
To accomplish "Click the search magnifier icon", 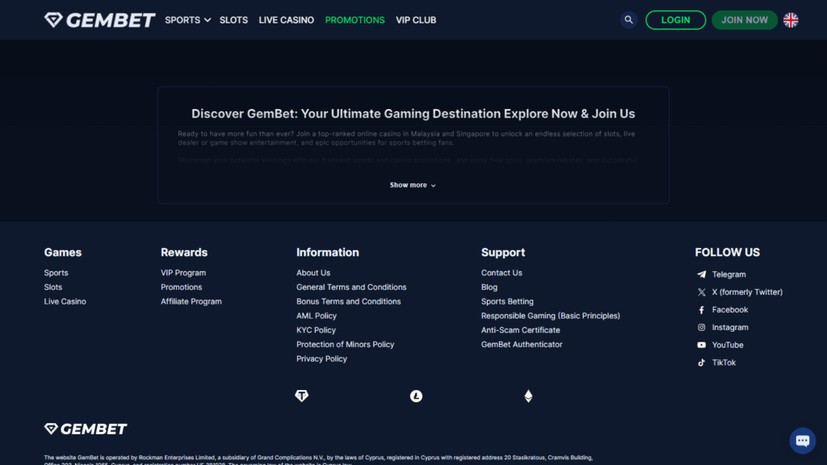I will click(x=628, y=20).
